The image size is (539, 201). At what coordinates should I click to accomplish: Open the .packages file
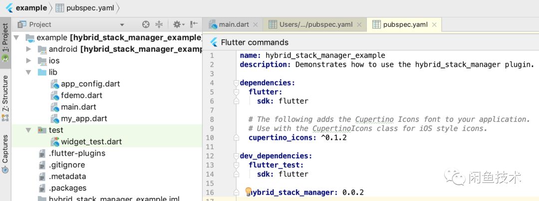[67, 189]
